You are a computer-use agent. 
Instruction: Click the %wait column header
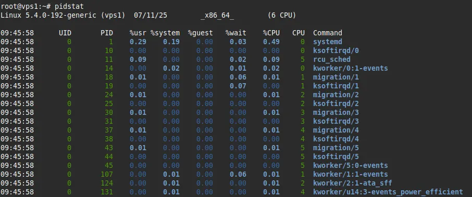click(236, 33)
